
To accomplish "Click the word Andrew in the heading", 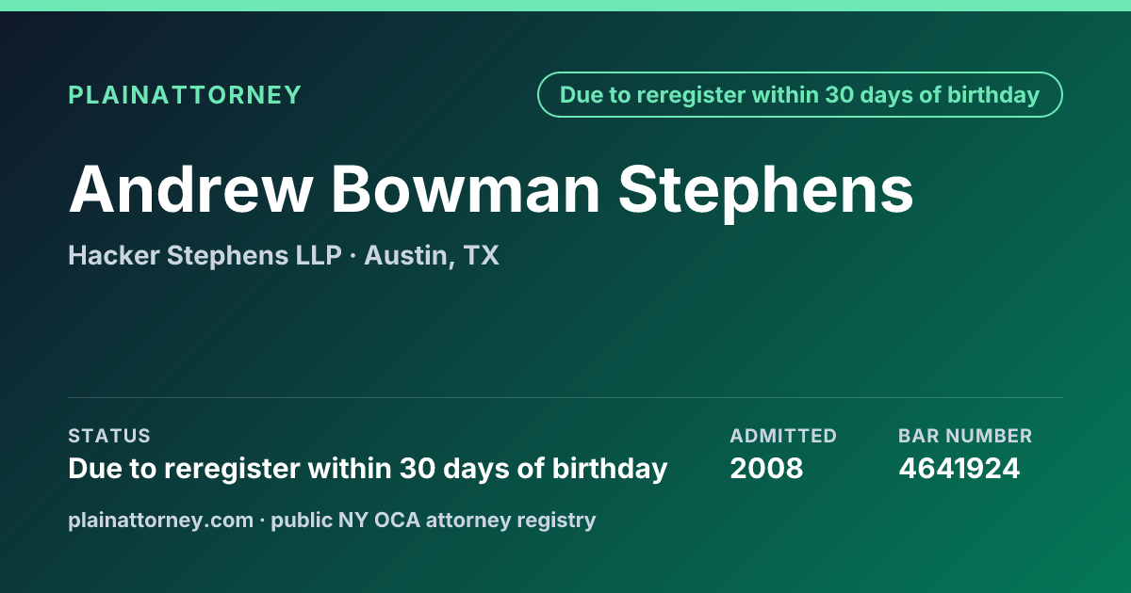I will (189, 190).
